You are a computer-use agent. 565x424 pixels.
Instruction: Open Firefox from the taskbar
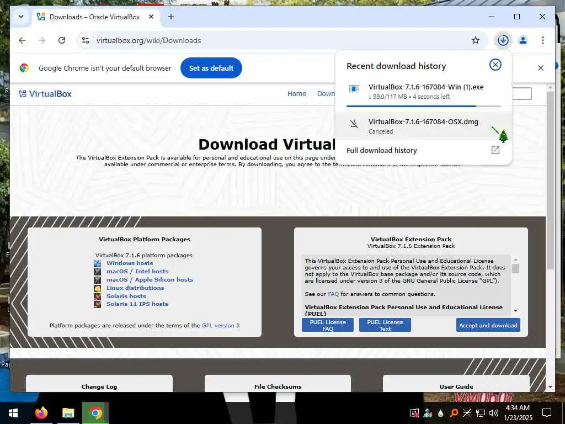pos(41,413)
